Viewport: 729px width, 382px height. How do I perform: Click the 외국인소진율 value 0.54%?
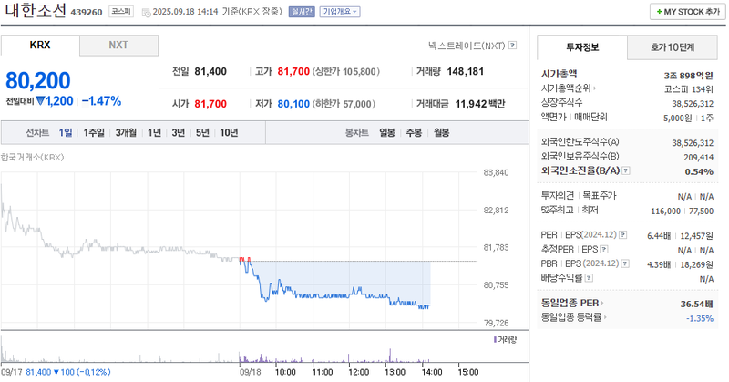pos(699,171)
